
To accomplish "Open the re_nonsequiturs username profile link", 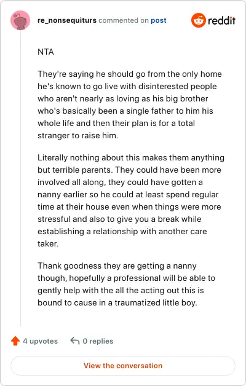I will pos(67,20).
